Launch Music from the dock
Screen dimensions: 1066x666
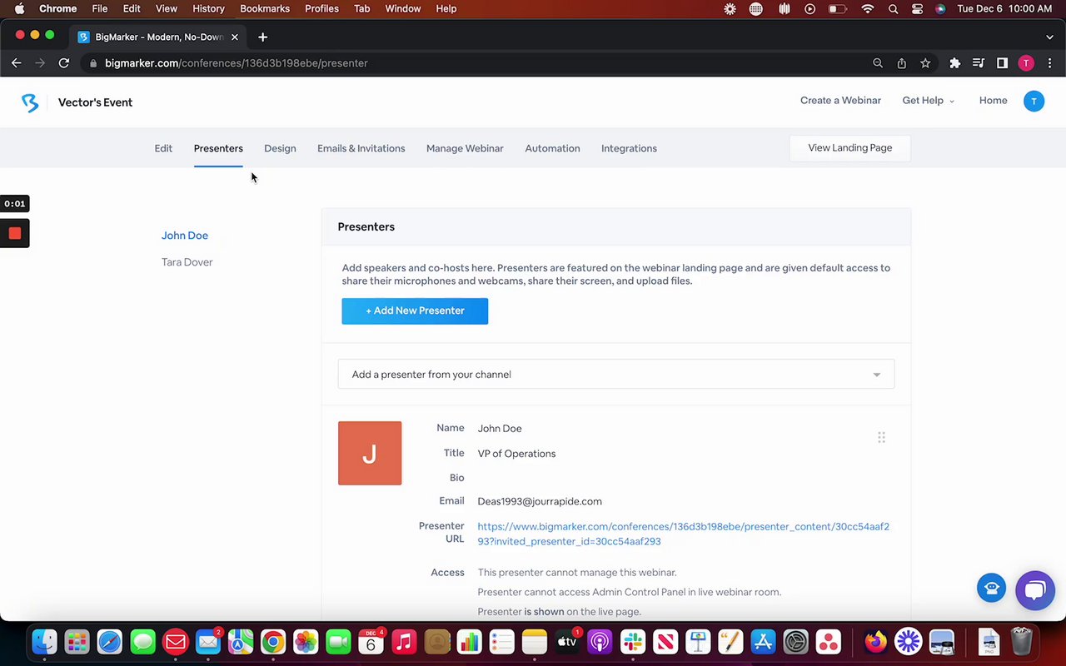[404, 642]
